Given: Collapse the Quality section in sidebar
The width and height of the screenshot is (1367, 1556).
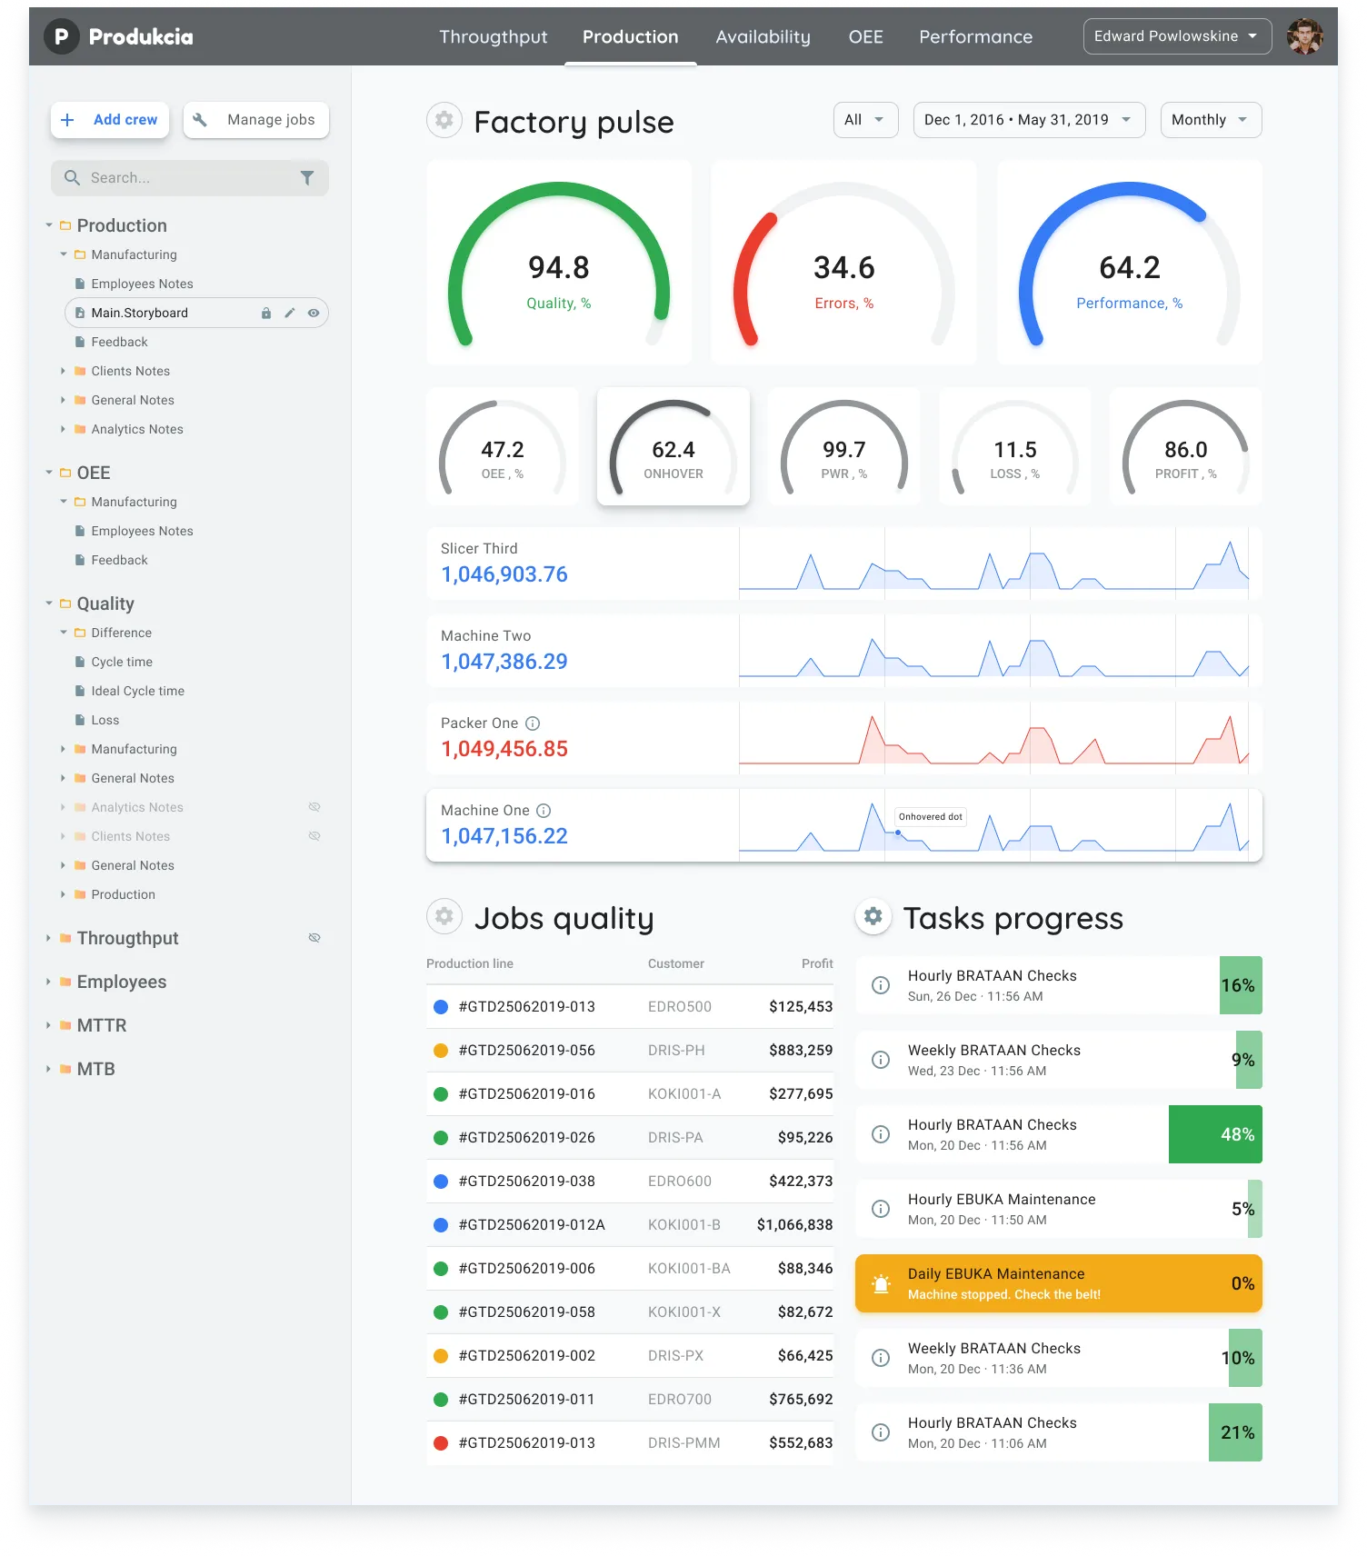Looking at the screenshot, I should 49,603.
